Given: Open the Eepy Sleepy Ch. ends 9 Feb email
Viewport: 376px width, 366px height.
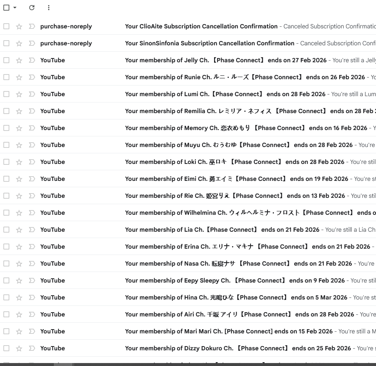Looking at the screenshot, I should 235,280.
